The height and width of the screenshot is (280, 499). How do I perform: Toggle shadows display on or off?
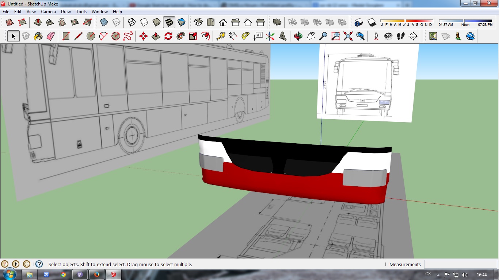pyautogui.click(x=372, y=22)
